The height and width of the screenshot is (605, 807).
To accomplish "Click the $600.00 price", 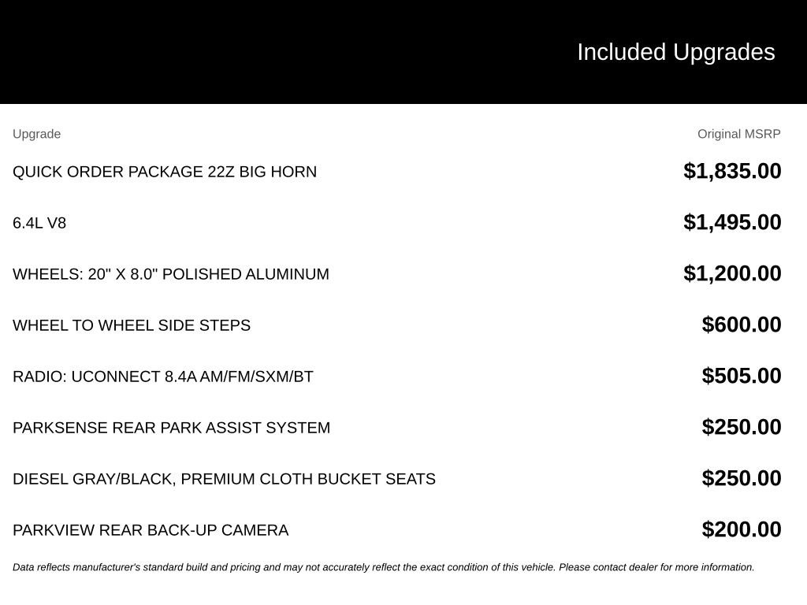I will click(741, 325).
